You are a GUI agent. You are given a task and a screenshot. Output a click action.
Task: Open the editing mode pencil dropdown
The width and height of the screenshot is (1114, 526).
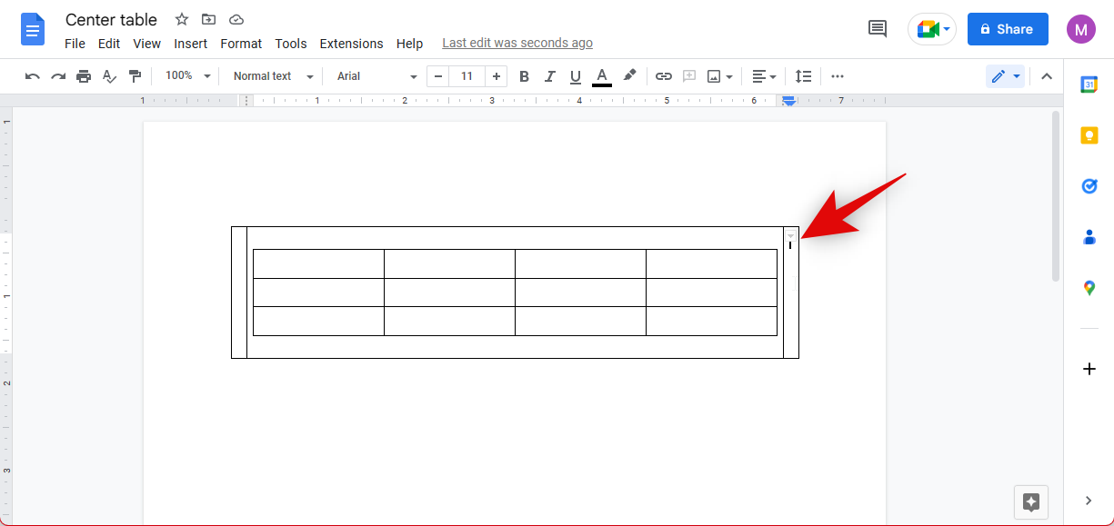tap(1005, 76)
